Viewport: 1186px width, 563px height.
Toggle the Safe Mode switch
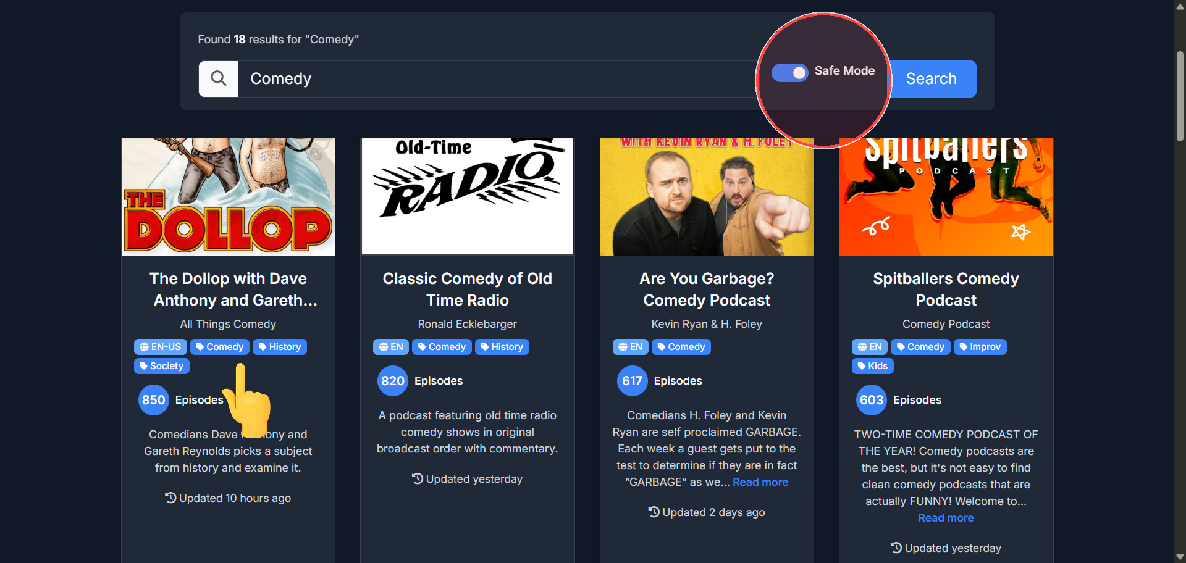(x=789, y=73)
